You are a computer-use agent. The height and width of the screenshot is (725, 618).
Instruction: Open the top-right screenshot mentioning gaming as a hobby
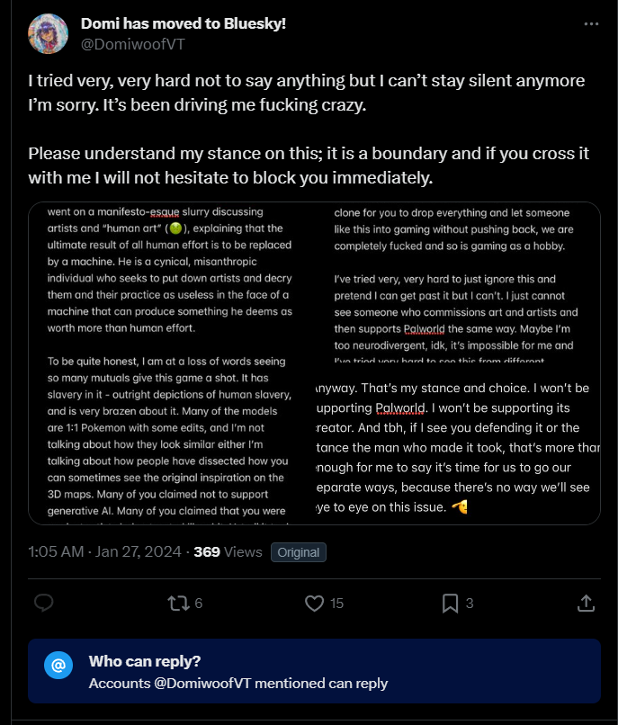coord(458,282)
